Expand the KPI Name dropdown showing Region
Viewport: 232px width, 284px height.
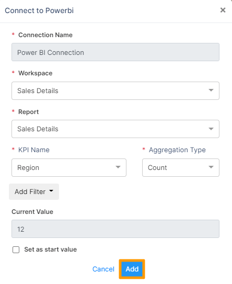pyautogui.click(x=69, y=168)
